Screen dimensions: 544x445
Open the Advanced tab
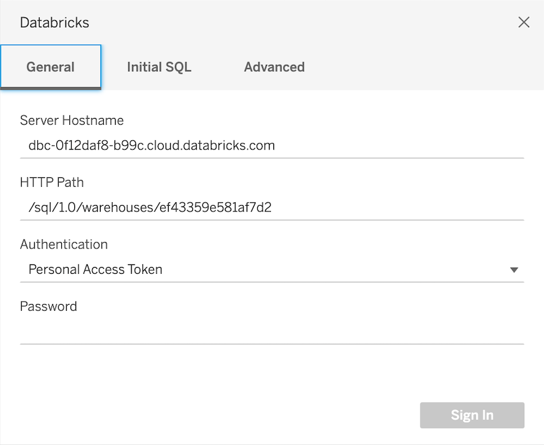tap(274, 67)
